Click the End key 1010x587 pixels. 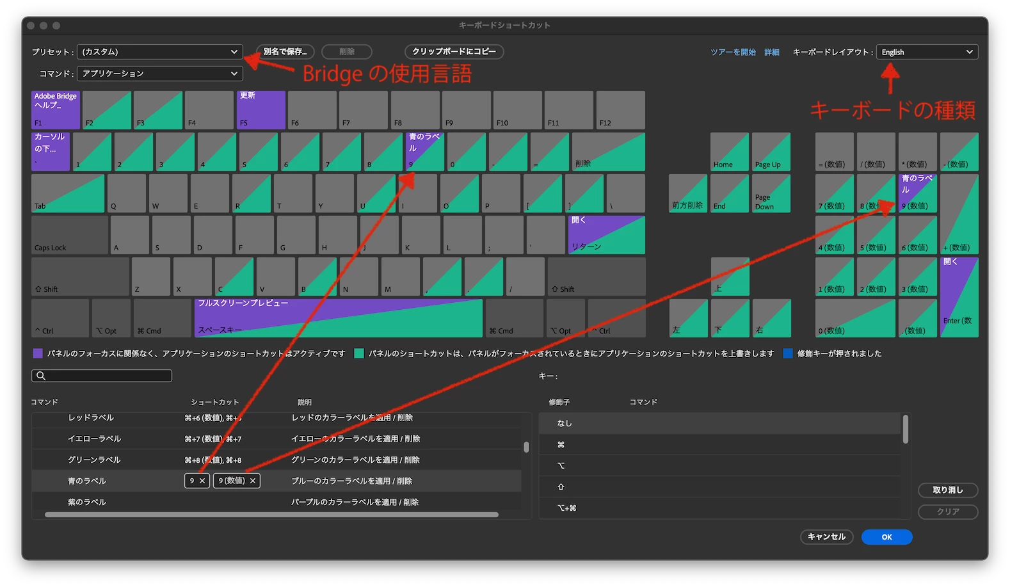click(x=730, y=193)
